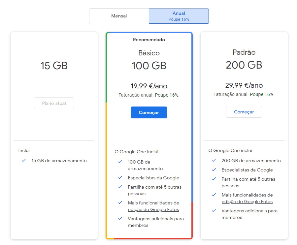Viewport: 297px width, 245px height.
Task: Click the Faturação anual note under 29,99 €
Action: [244, 94]
